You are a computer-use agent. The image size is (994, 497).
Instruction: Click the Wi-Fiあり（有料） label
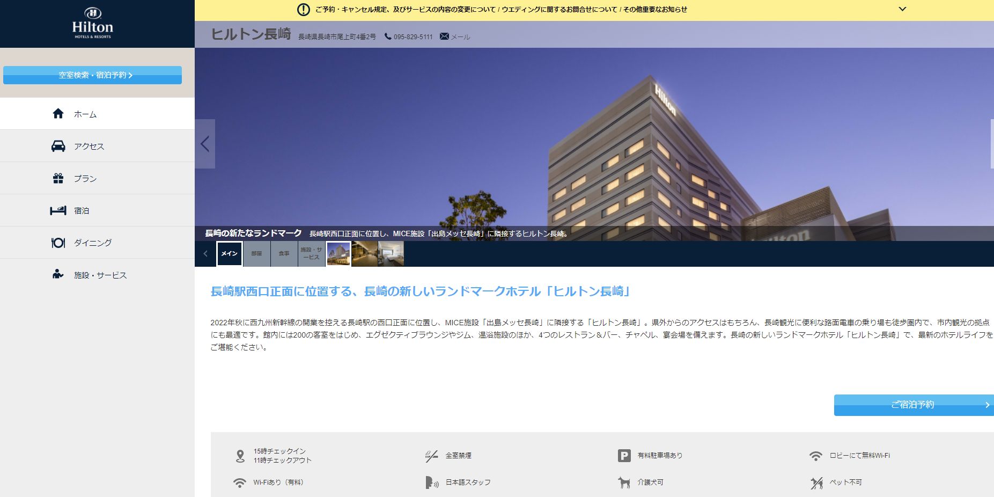(278, 483)
